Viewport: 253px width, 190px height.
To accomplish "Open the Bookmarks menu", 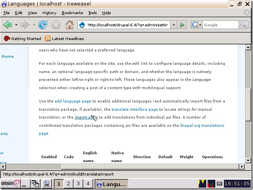I will point(72,13).
